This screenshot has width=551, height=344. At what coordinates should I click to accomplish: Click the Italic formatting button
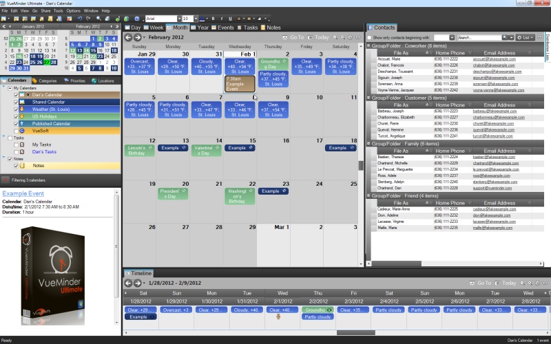tap(222, 19)
